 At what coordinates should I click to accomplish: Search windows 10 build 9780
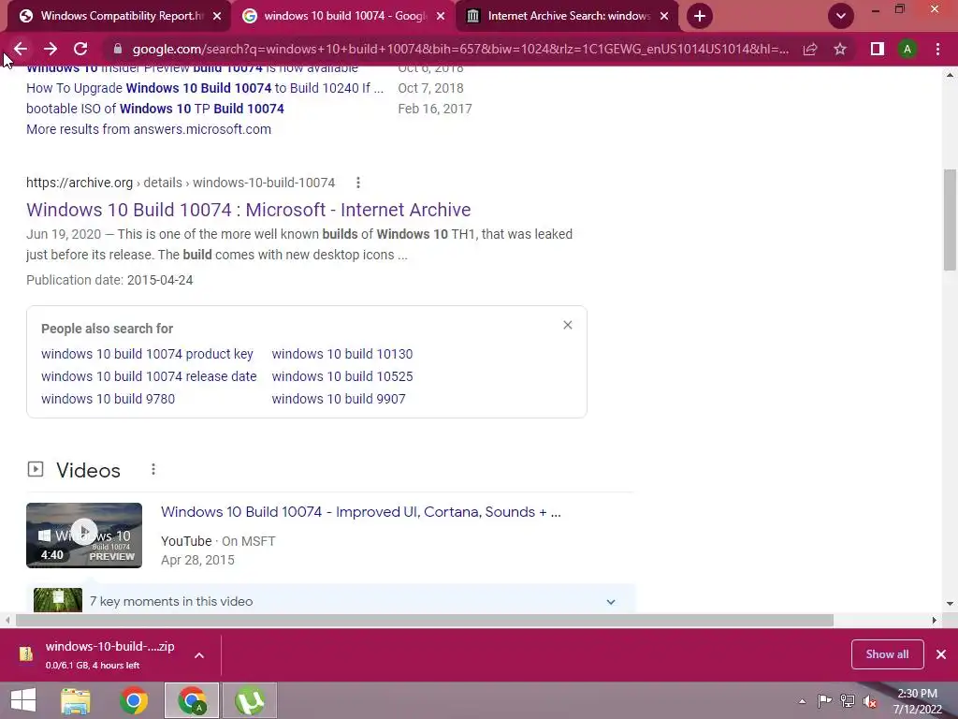[109, 399]
